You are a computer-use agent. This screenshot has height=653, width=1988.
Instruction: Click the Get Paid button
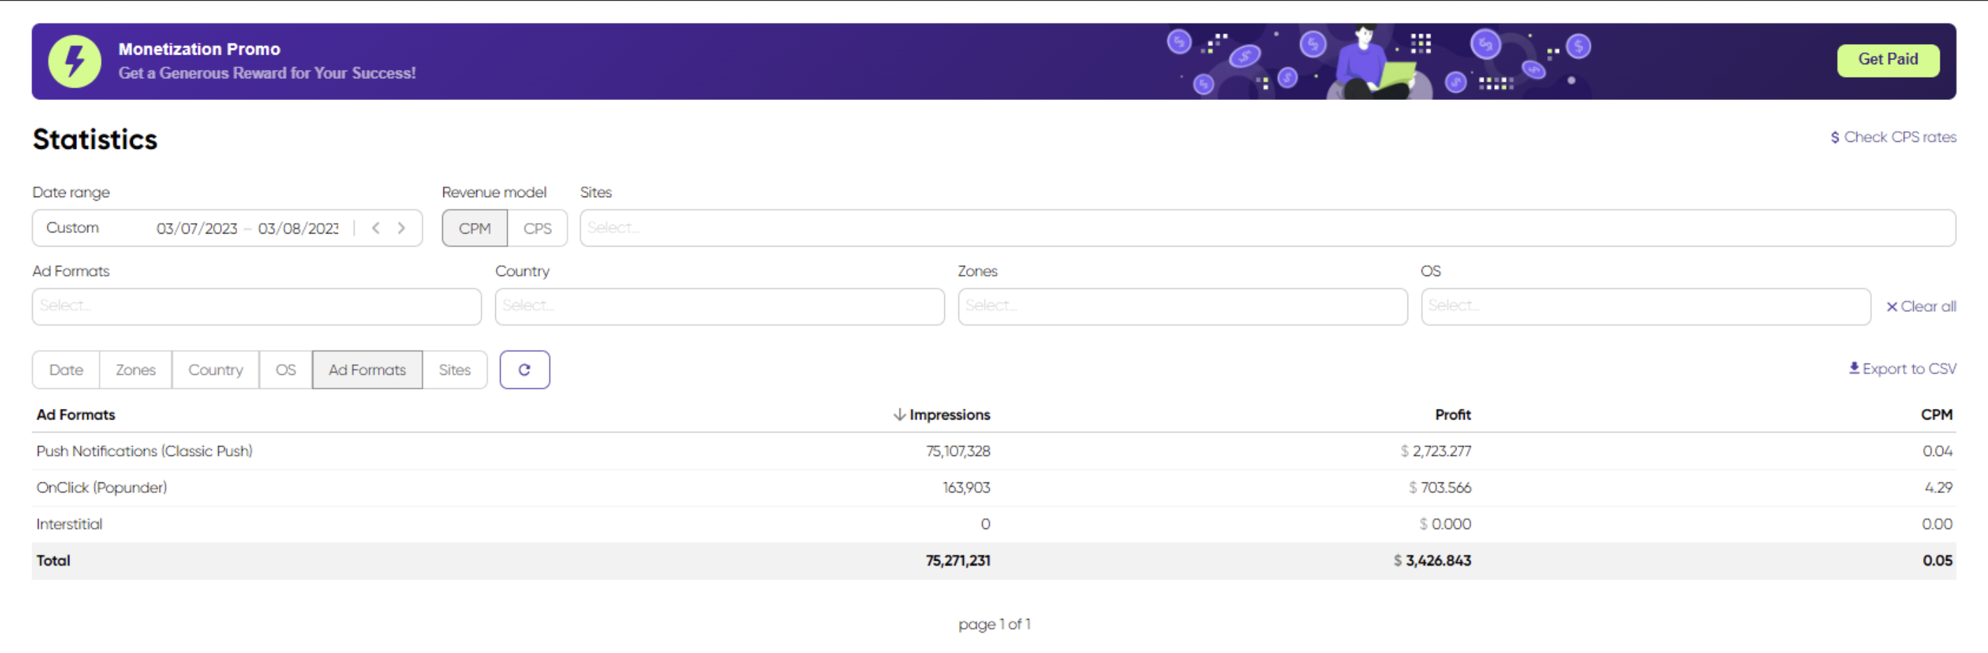click(x=1889, y=59)
